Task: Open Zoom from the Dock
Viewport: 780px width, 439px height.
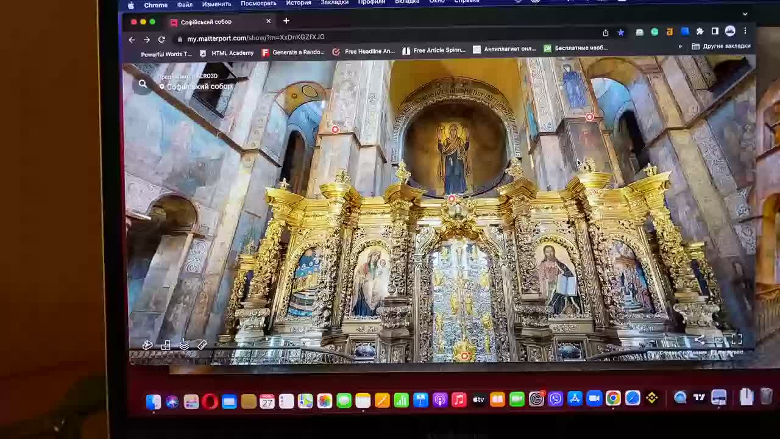Action: pos(594,398)
